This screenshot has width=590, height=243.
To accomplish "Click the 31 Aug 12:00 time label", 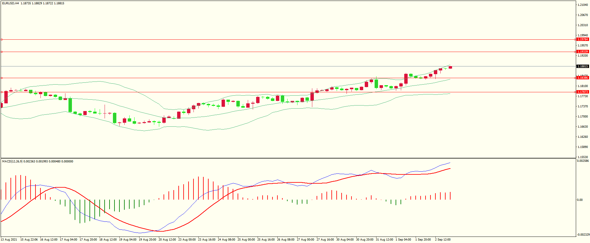I will pyautogui.click(x=384, y=240).
